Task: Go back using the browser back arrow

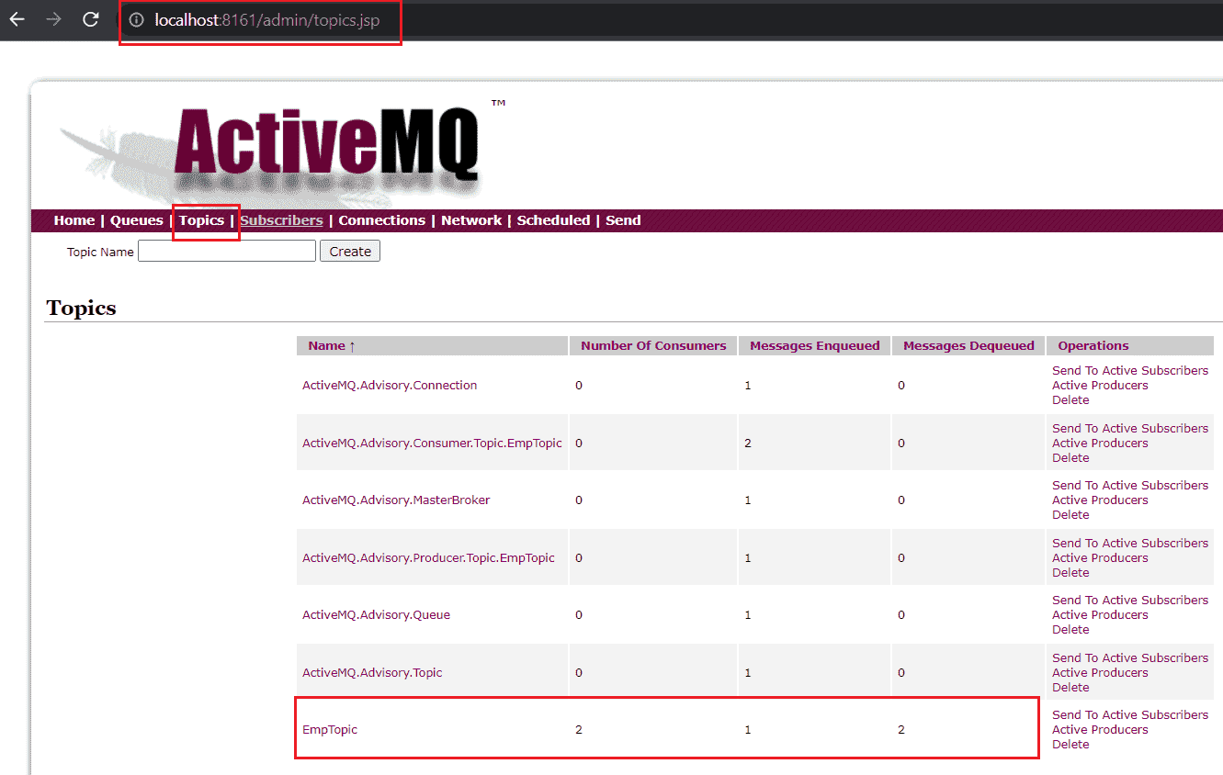Action: pyautogui.click(x=17, y=19)
